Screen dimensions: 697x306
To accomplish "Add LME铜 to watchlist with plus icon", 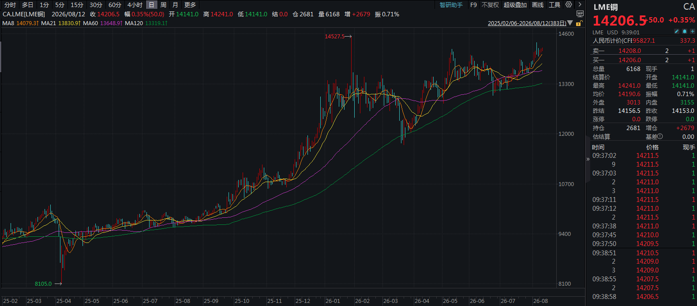I will coord(693,32).
